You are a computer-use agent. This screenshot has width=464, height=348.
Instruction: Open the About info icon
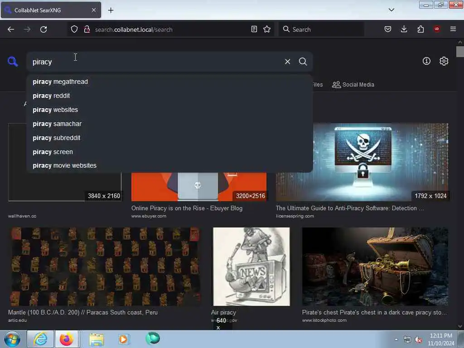tap(426, 61)
